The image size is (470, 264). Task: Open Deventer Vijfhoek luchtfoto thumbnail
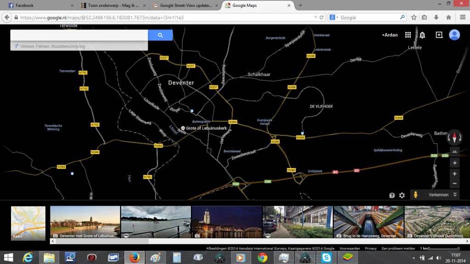pos(437,222)
